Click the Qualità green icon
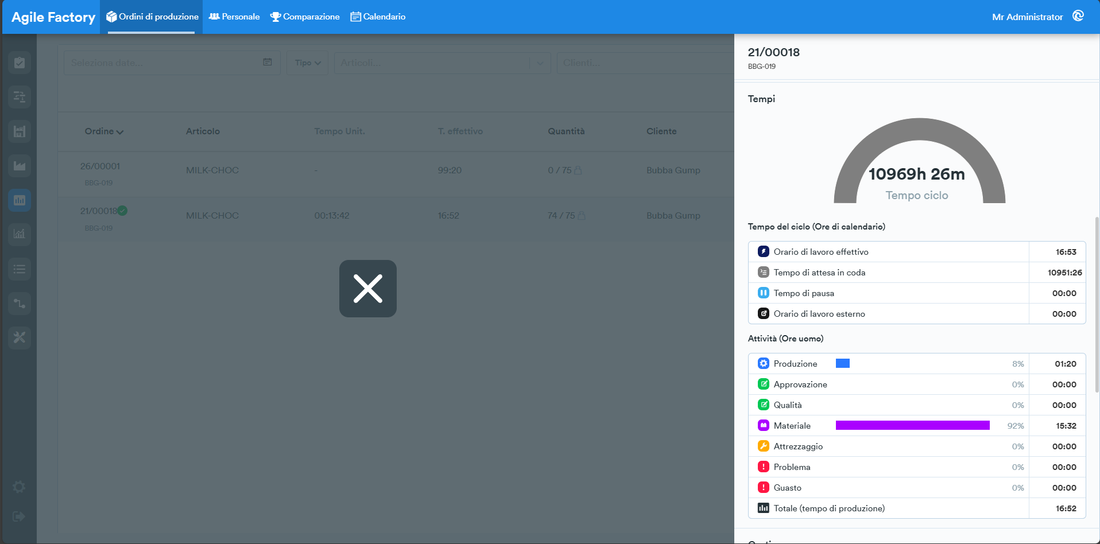The height and width of the screenshot is (544, 1100). 764,405
